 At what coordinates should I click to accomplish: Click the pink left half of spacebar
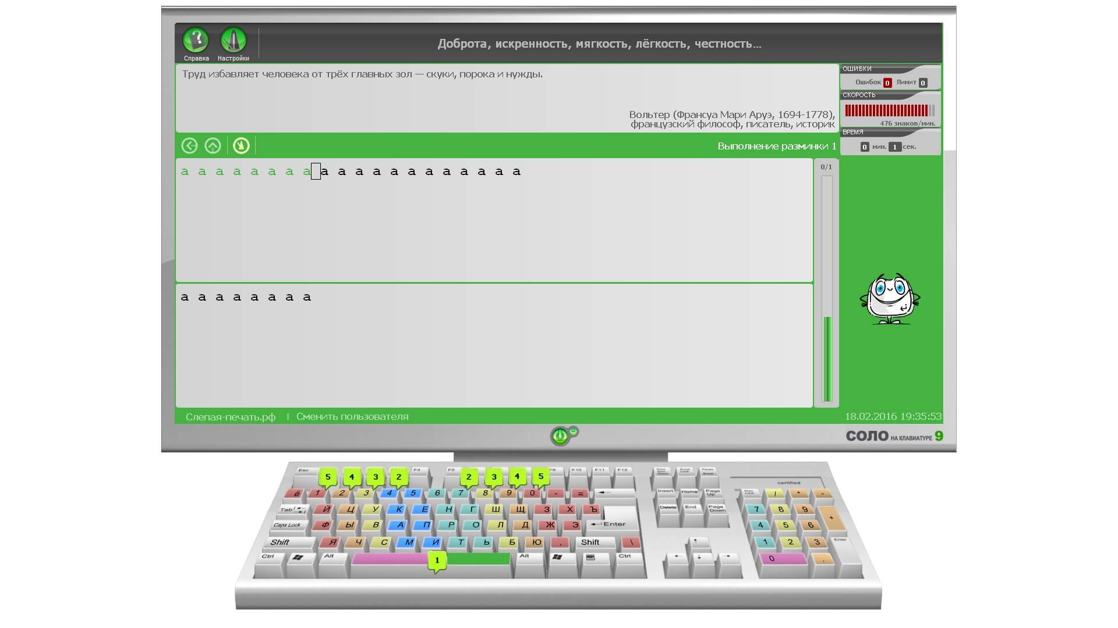pyautogui.click(x=391, y=559)
